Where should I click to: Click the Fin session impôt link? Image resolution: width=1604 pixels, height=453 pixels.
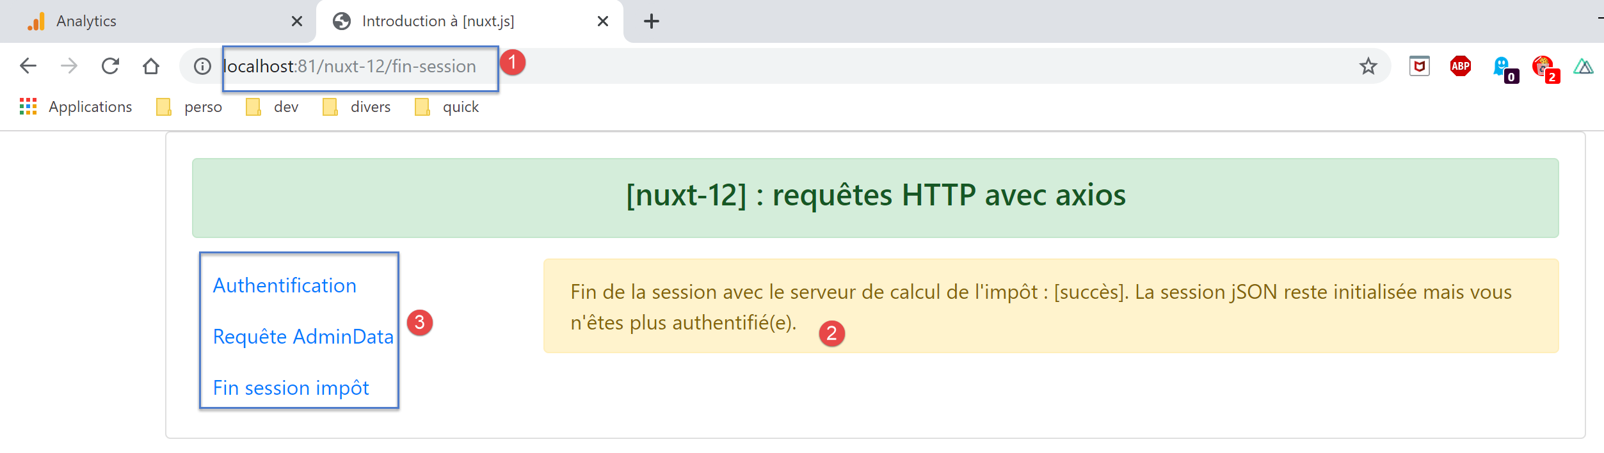tap(291, 388)
